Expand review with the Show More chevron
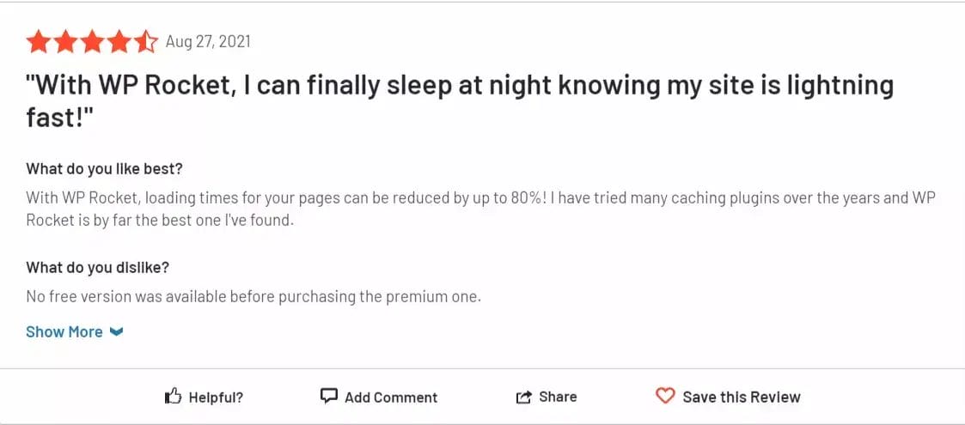The width and height of the screenshot is (965, 425). 117,331
